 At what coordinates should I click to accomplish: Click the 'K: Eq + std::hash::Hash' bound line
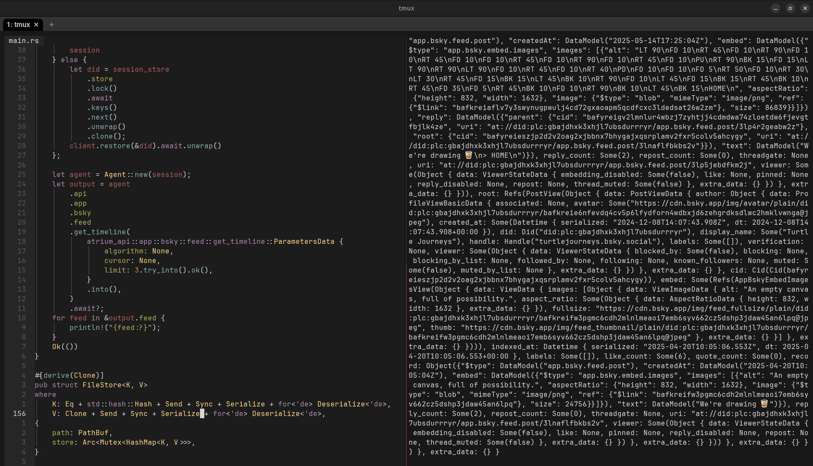point(221,404)
